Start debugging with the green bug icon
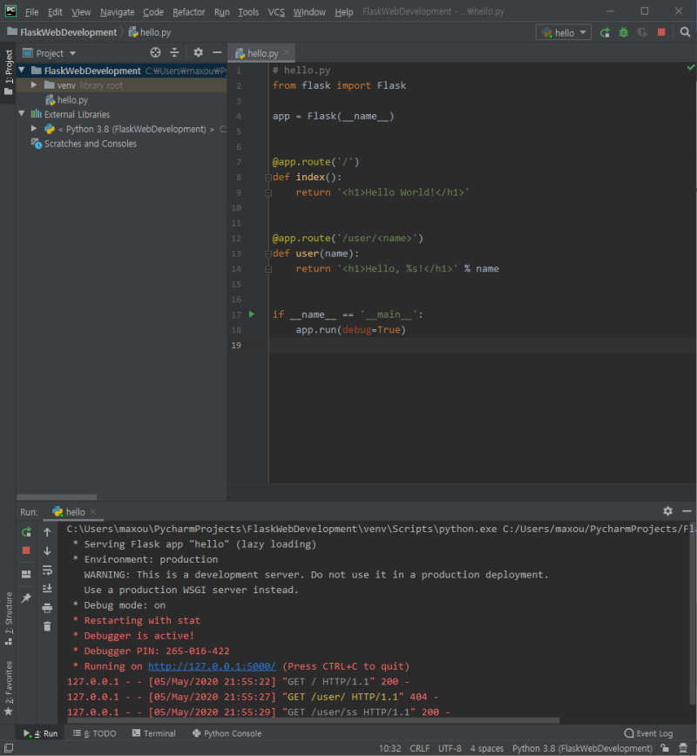The height and width of the screenshot is (756, 697). [x=623, y=33]
